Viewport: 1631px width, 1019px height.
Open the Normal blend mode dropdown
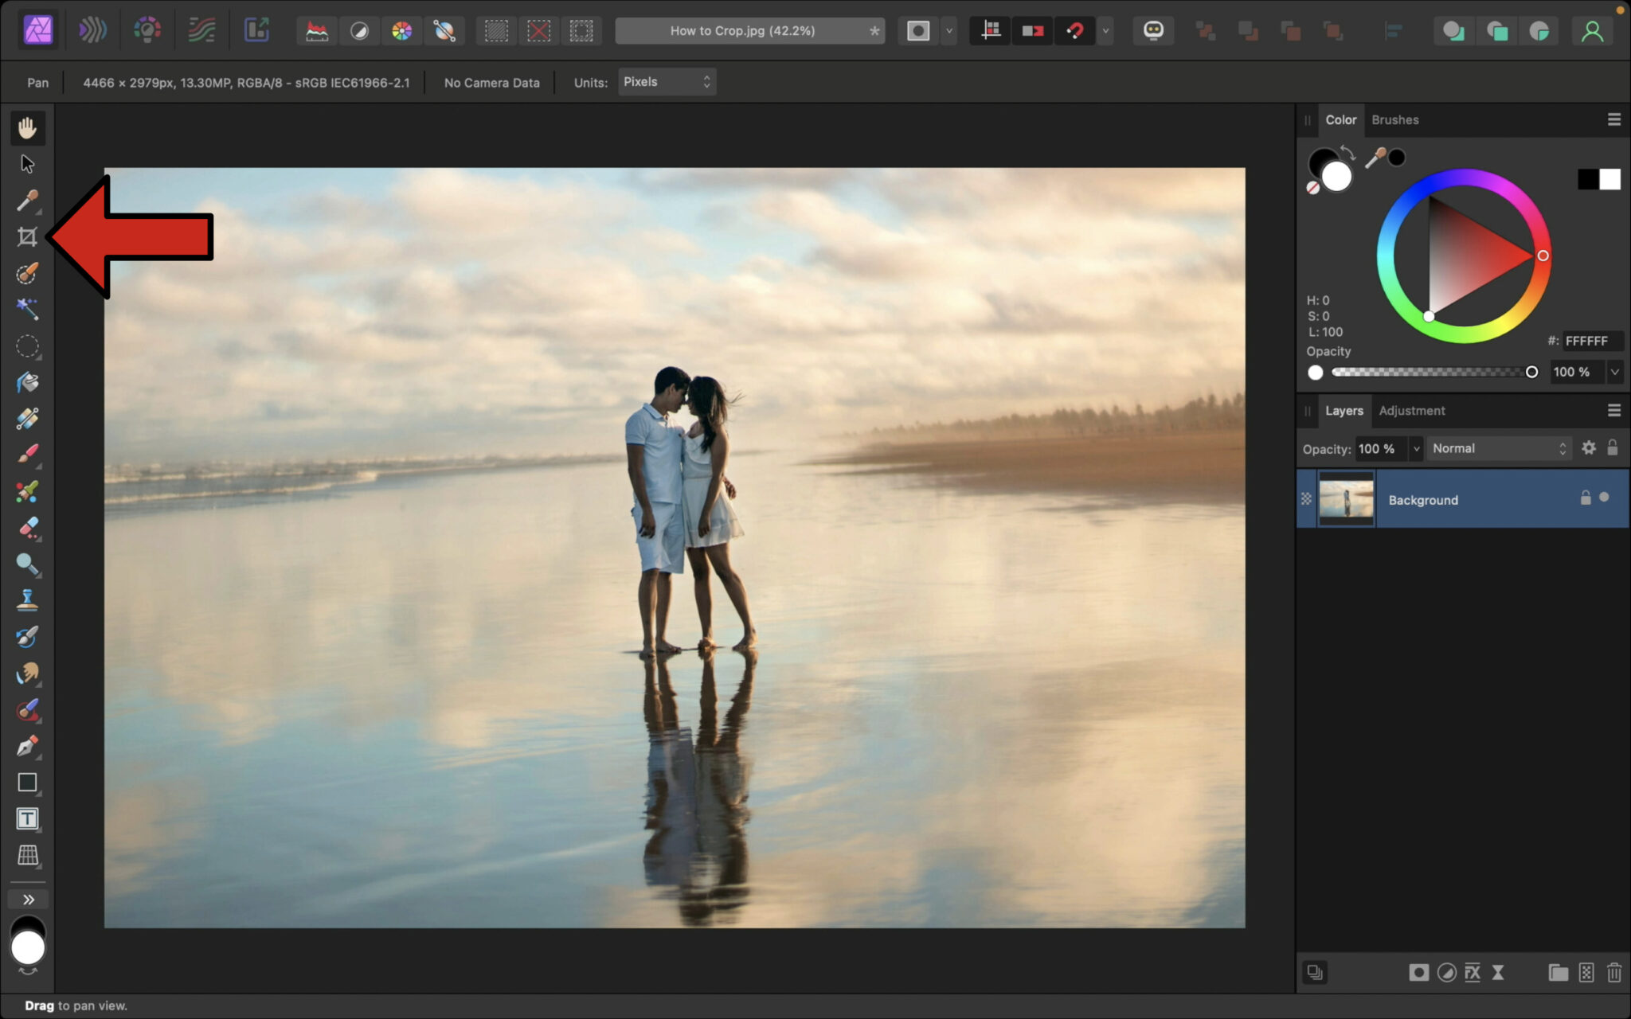tap(1500, 448)
